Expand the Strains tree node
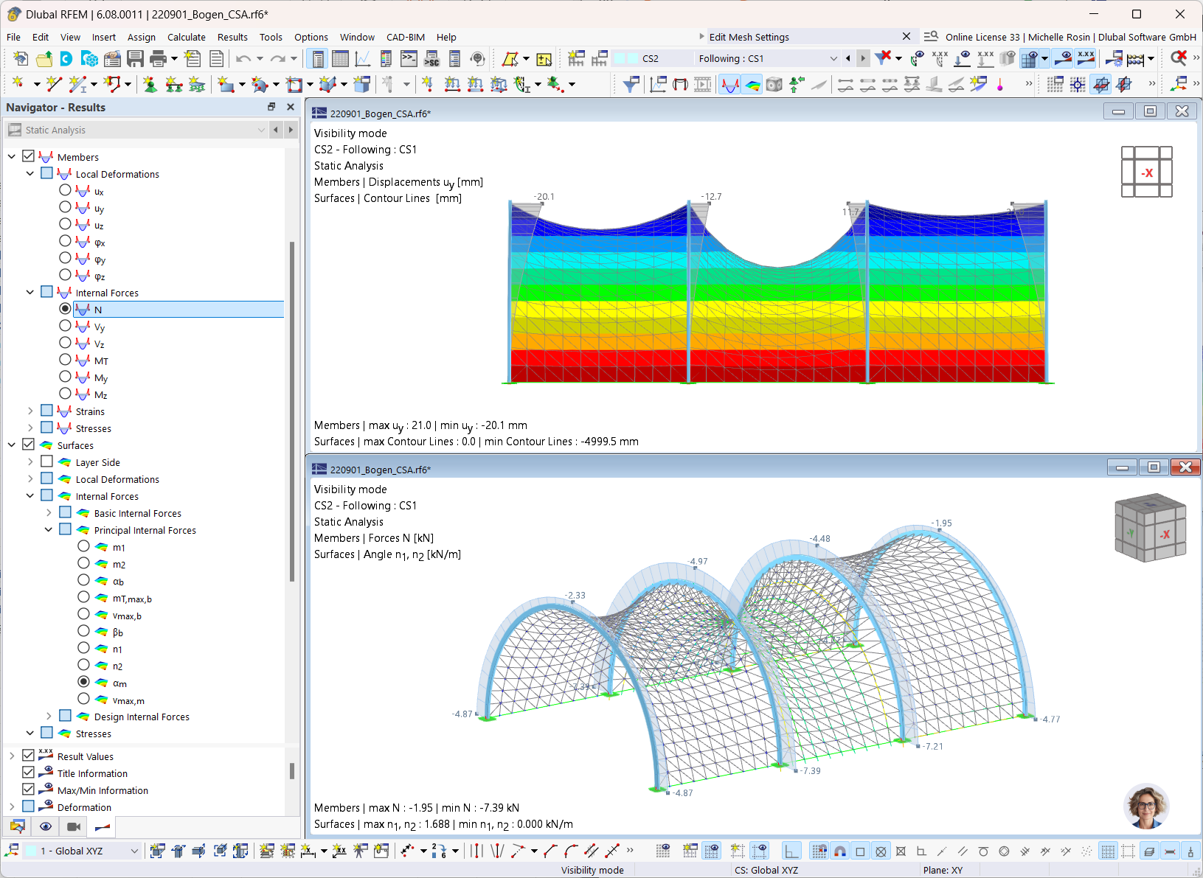This screenshot has height=878, width=1203. tap(30, 411)
